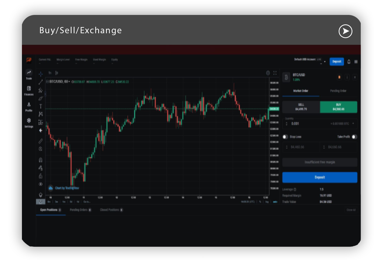Switch to Pending Orders tab
This screenshot has height=262, width=383.
point(80,210)
